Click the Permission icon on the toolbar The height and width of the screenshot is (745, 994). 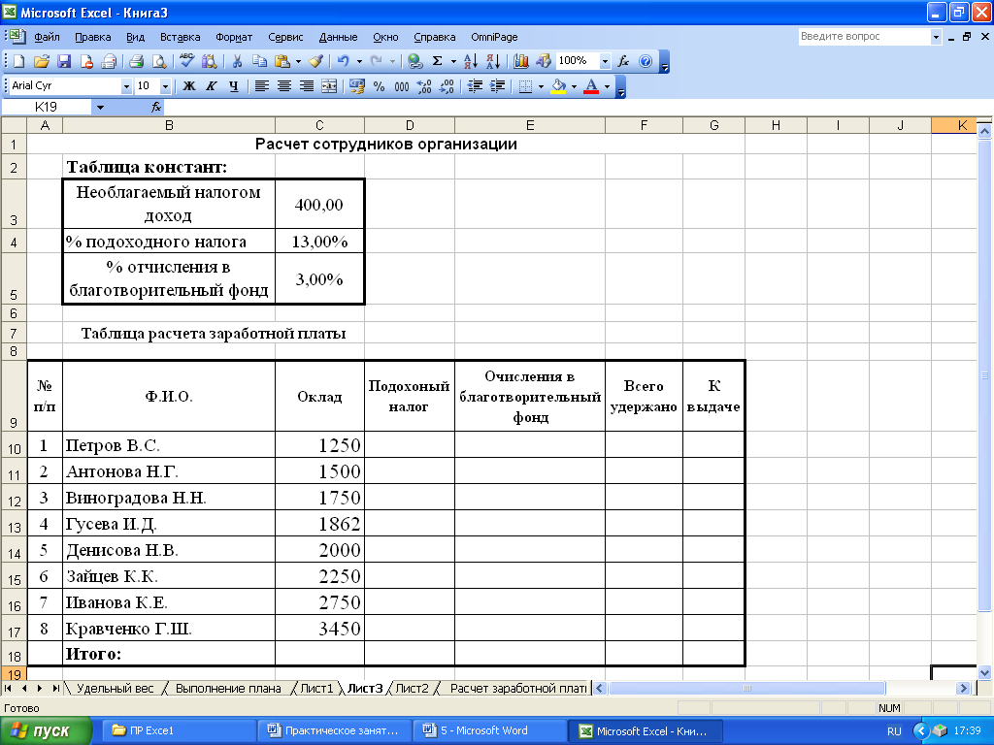[x=86, y=61]
